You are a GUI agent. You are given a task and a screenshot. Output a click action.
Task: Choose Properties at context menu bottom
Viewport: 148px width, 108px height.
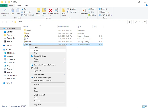[x=48, y=105]
